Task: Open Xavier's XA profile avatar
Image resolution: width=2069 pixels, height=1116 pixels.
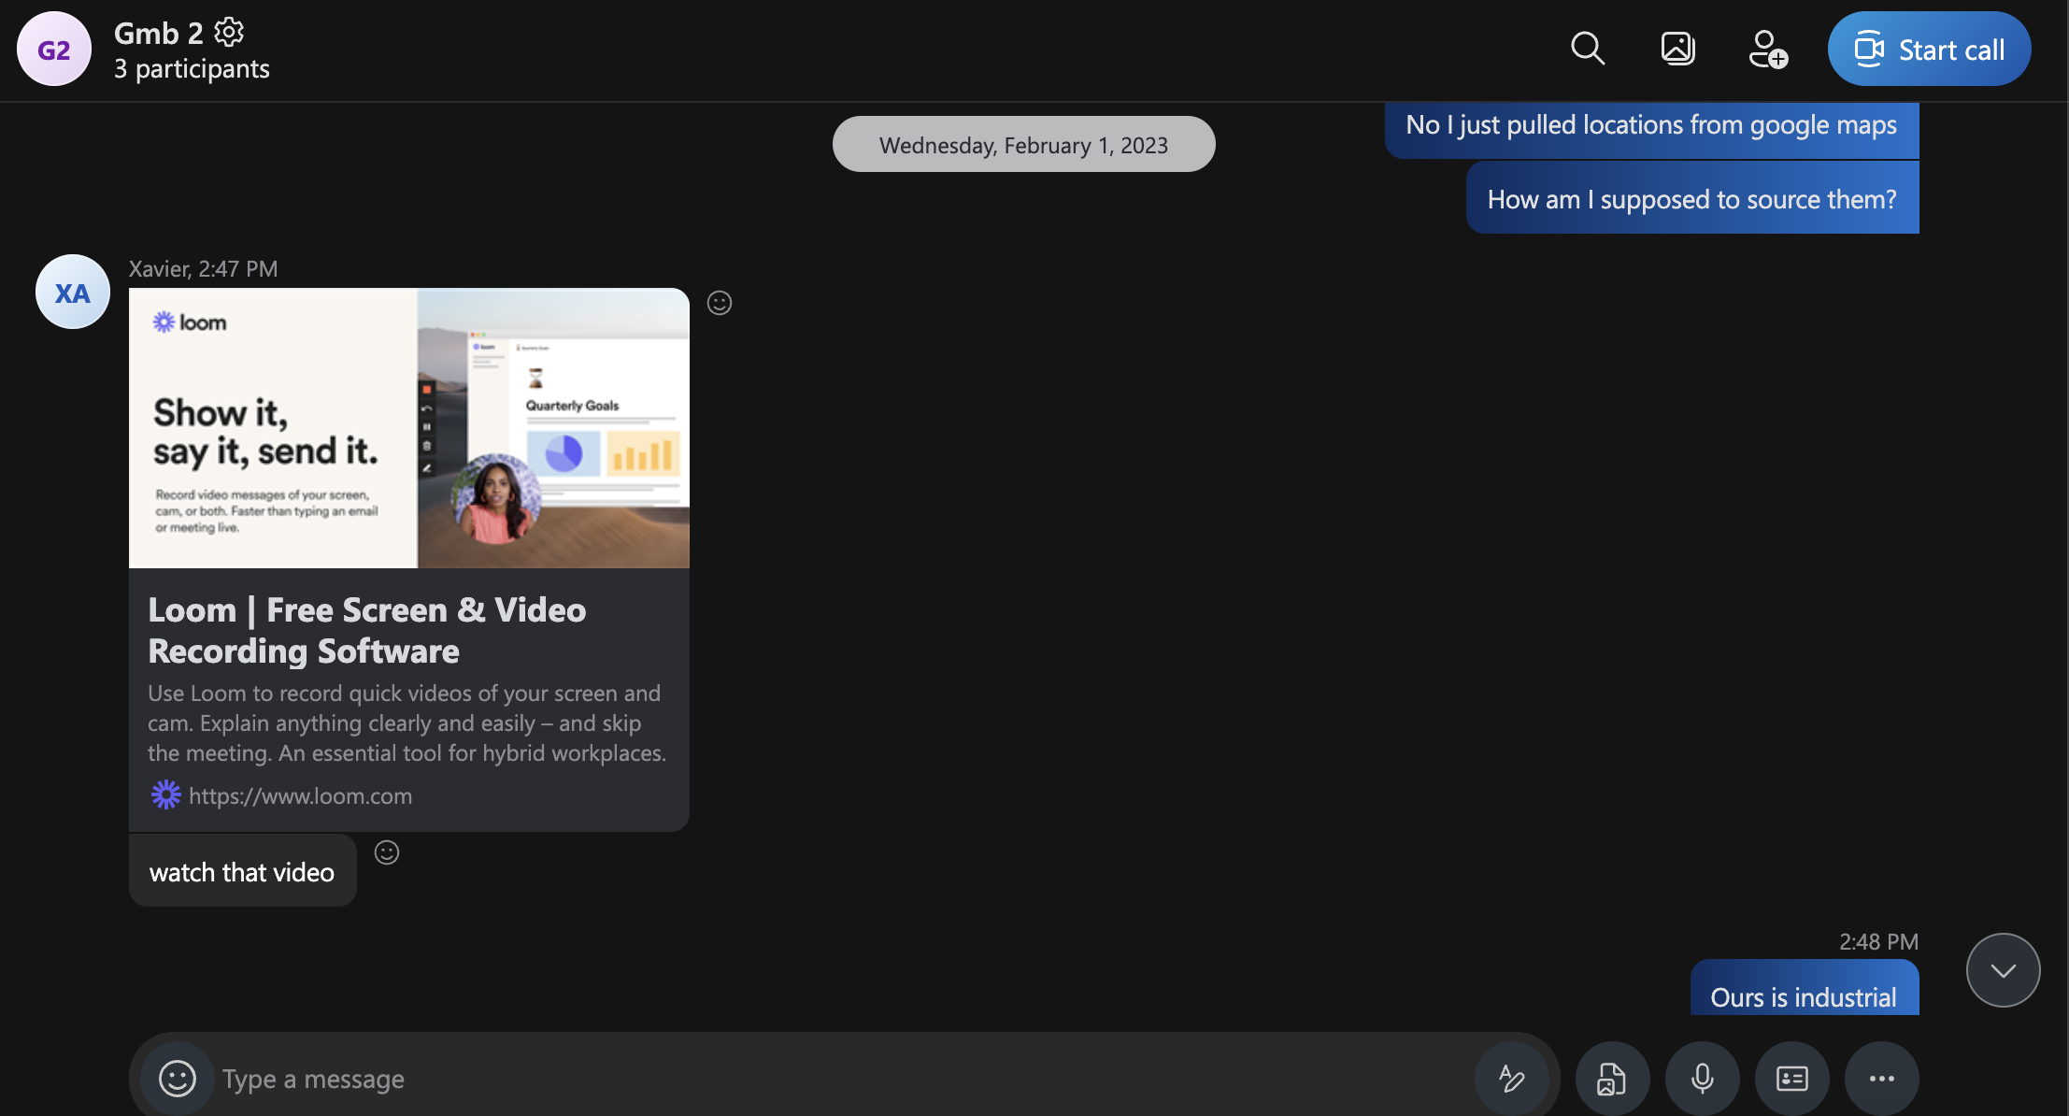Action: pos(73,292)
